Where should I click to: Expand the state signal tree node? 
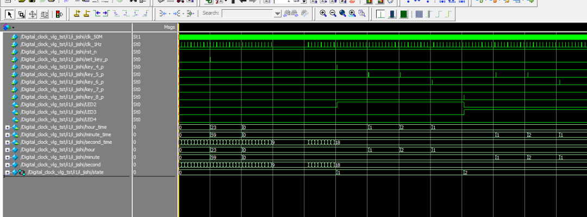pyautogui.click(x=7, y=173)
